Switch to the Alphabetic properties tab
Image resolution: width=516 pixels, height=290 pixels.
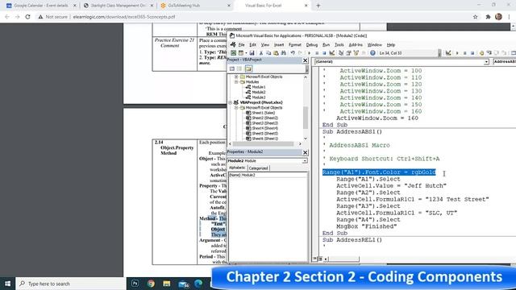[237, 168]
